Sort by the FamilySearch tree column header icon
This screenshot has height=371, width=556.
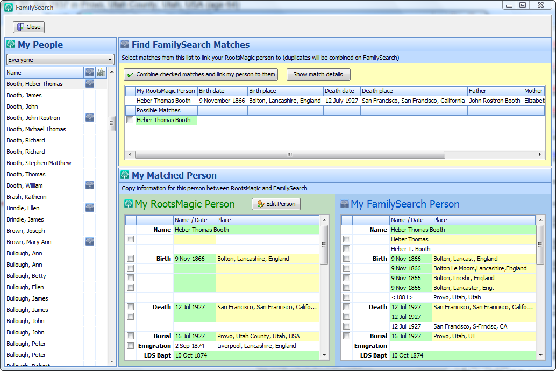[x=90, y=73]
